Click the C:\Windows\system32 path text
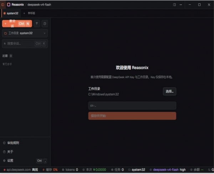The height and width of the screenshot is (174, 214). [103, 94]
